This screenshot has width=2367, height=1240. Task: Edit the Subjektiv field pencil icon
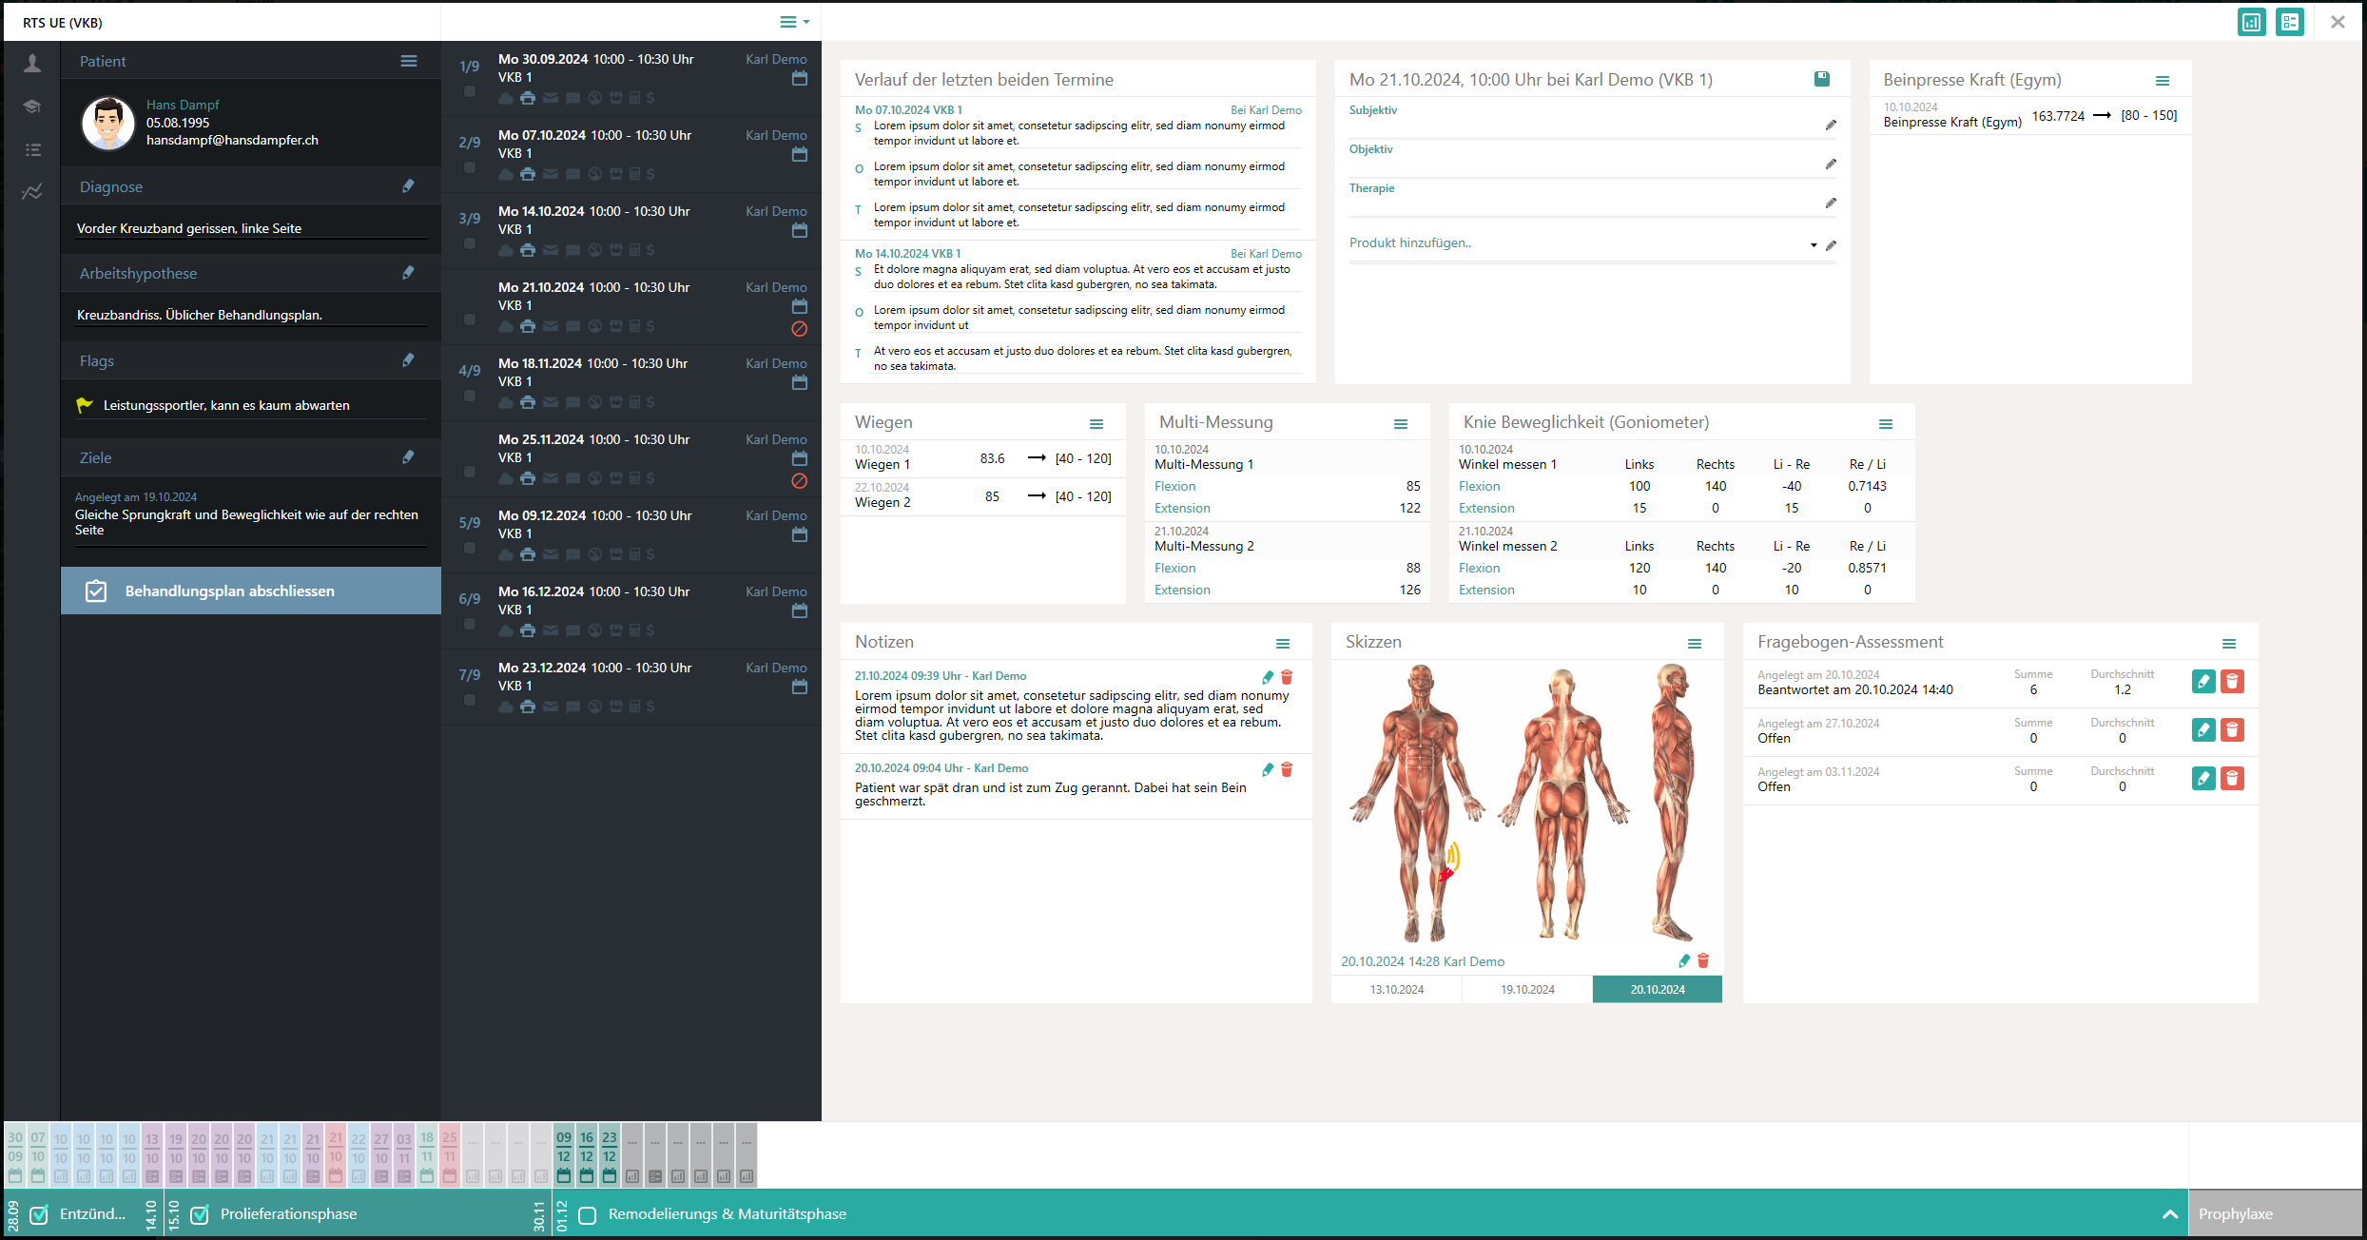click(1831, 126)
